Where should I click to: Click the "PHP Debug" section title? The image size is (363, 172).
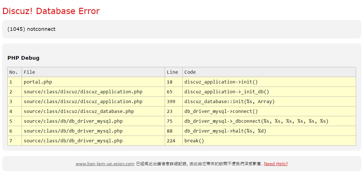click(x=23, y=58)
